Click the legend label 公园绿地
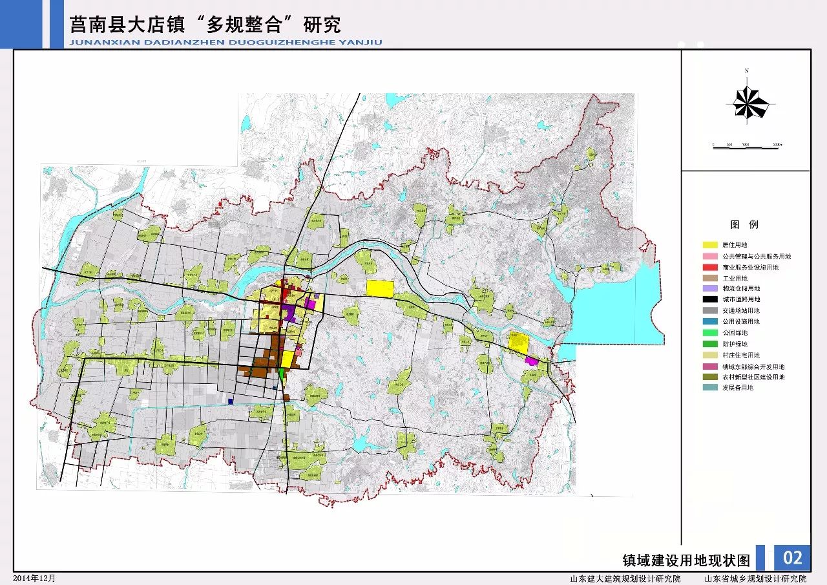 click(735, 333)
